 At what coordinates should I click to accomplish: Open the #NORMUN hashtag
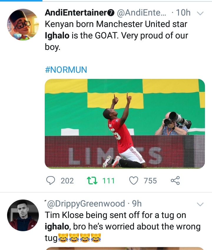[66, 70]
